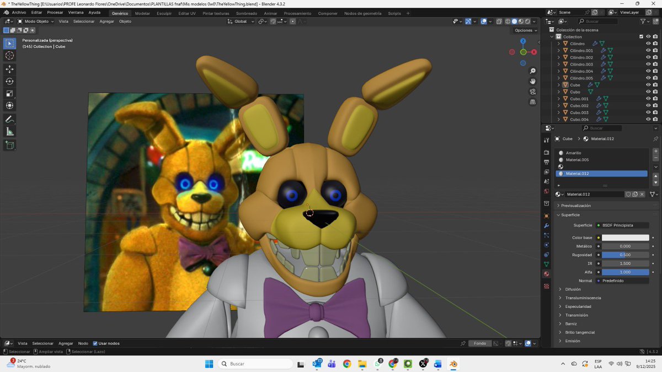The height and width of the screenshot is (372, 662).
Task: Toggle X-ray view in viewport header
Action: pyautogui.click(x=499, y=21)
